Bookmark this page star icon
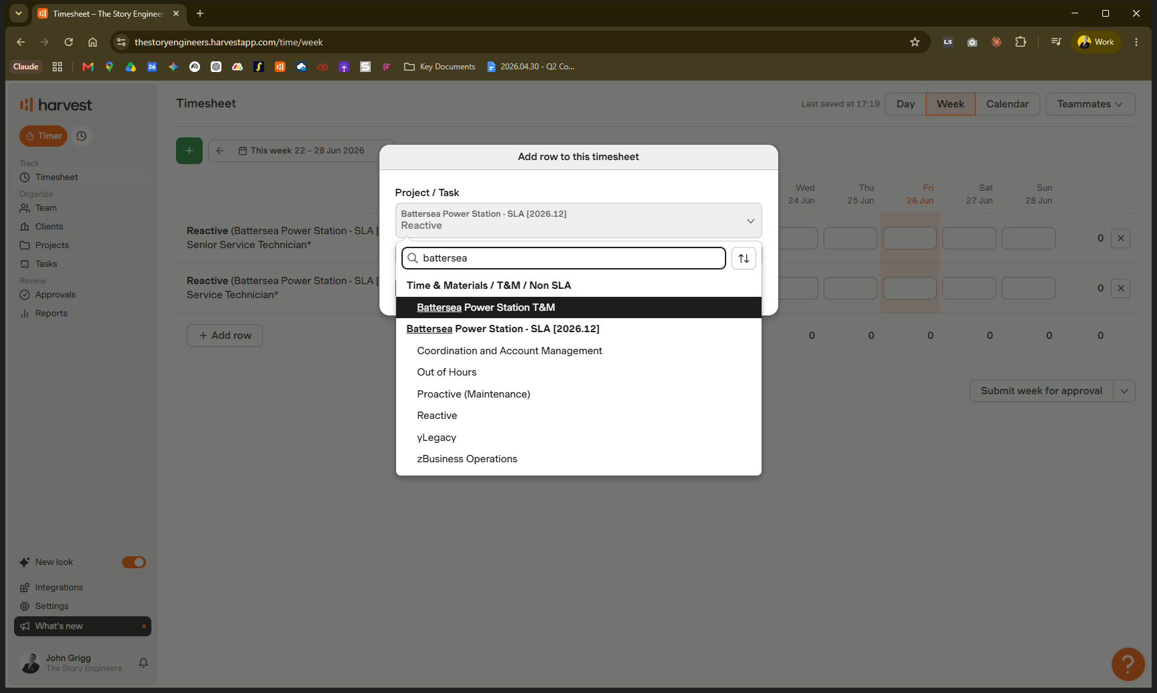 click(915, 42)
